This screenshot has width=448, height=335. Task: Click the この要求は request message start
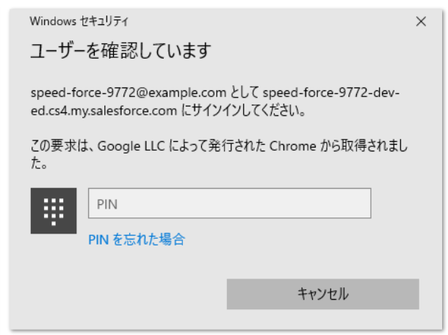tap(62, 146)
